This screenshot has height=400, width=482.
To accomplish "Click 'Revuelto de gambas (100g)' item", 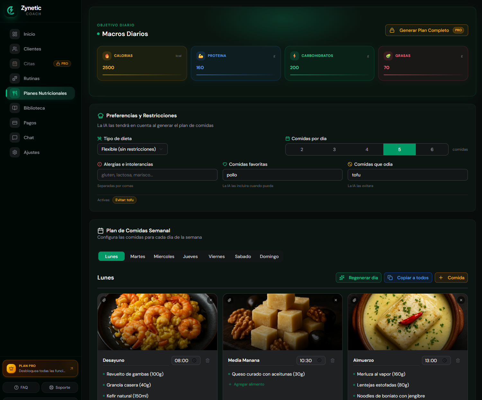I will point(135,374).
